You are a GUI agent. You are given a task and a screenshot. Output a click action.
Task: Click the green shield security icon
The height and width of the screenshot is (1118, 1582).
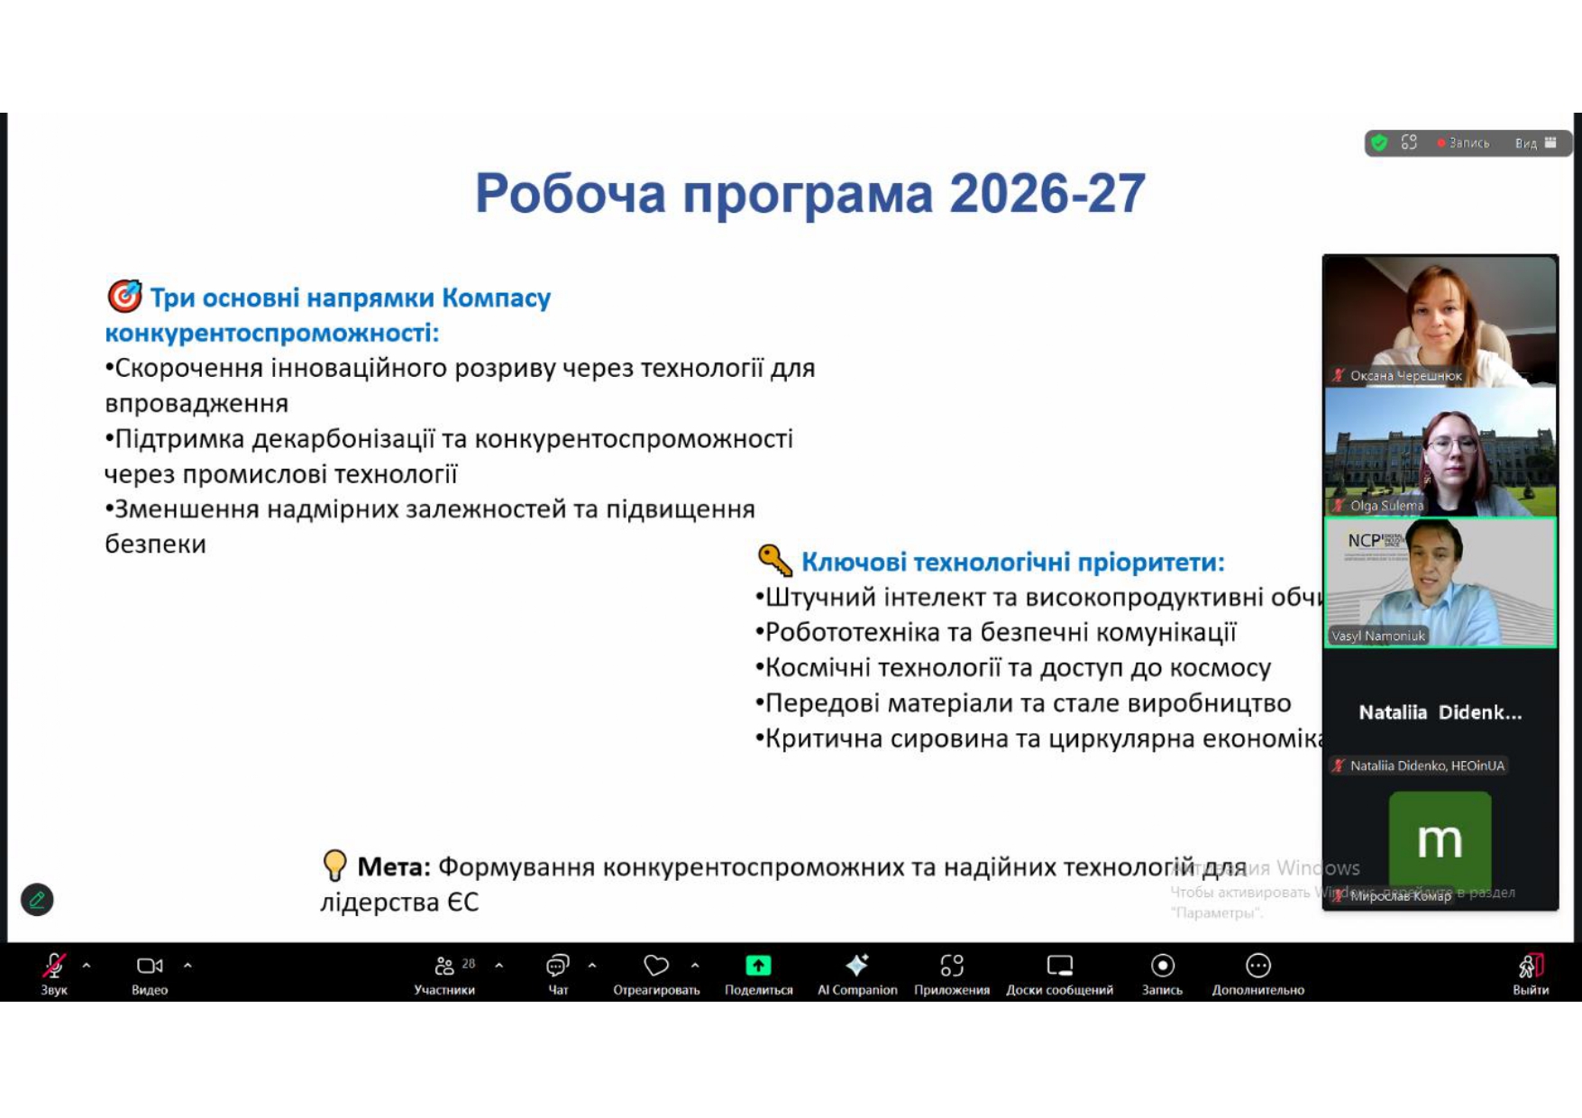(1379, 143)
